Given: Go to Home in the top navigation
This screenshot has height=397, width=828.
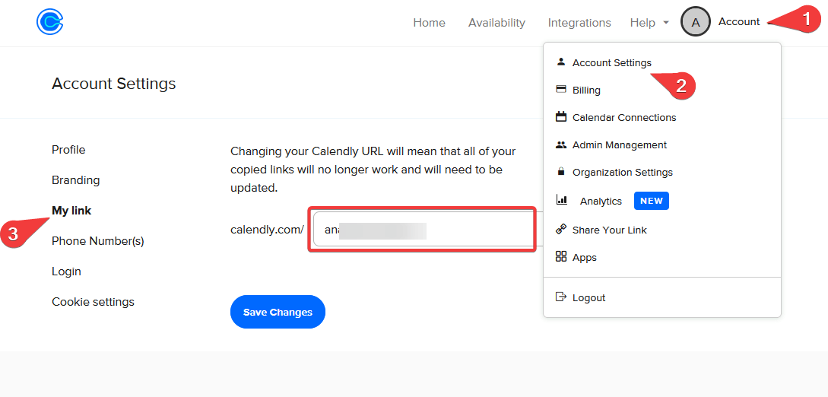Looking at the screenshot, I should tap(429, 23).
